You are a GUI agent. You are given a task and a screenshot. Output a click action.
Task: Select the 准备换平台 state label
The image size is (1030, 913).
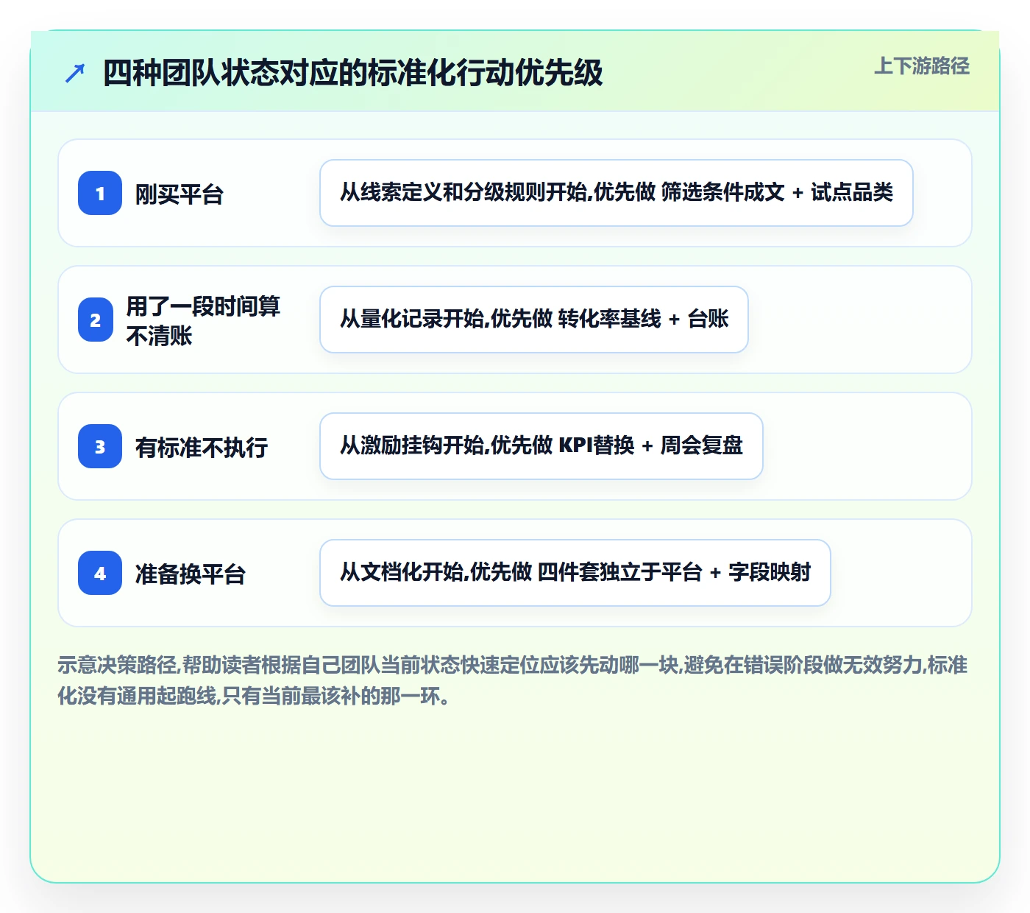[x=191, y=574]
